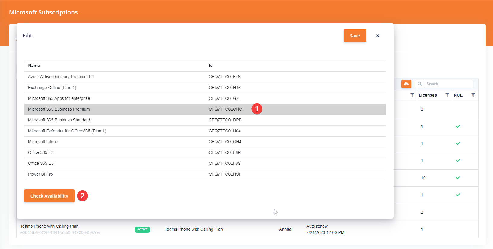The image size is (493, 249).
Task: Select the Microsoft 365 Business Standard row
Action: [205, 120]
